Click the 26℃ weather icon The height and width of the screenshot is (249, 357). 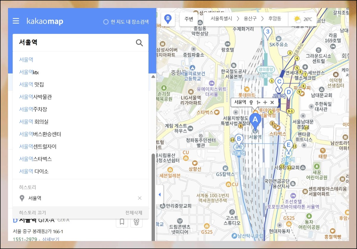(297, 19)
